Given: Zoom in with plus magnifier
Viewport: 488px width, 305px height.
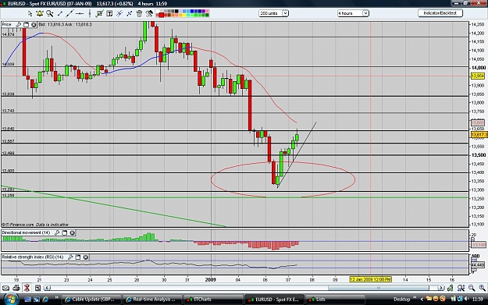Looking at the screenshot, I should point(482,288).
